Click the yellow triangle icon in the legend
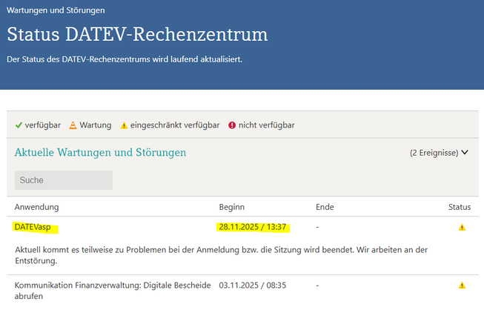 click(x=124, y=125)
